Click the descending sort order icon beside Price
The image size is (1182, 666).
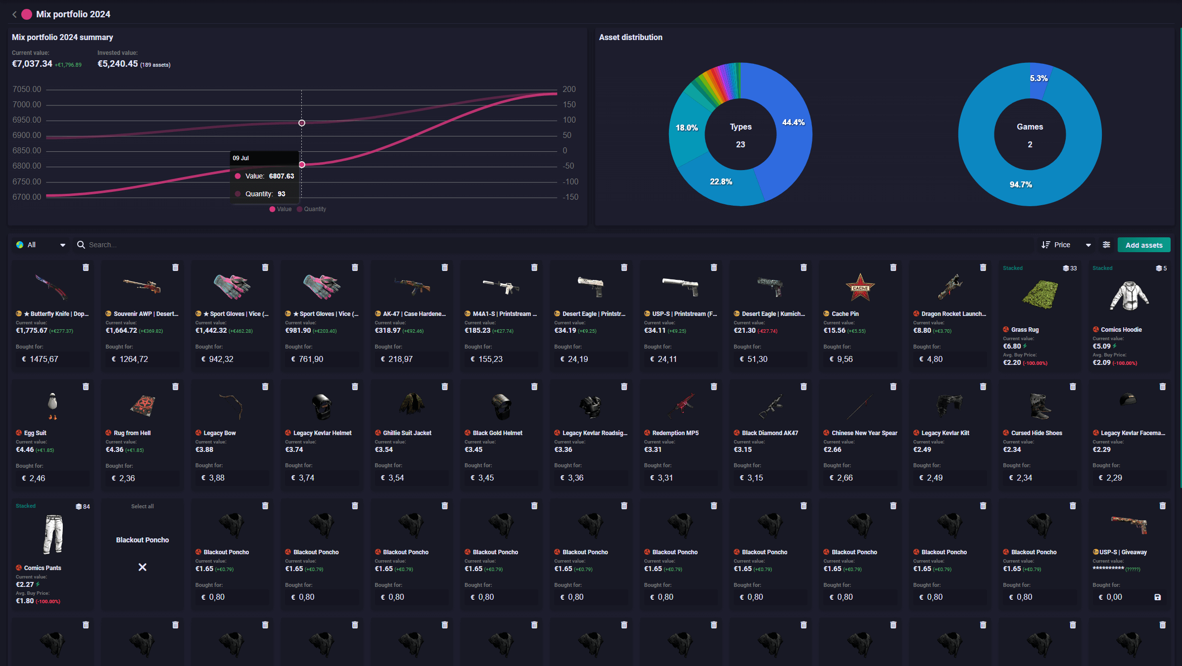pos(1045,244)
